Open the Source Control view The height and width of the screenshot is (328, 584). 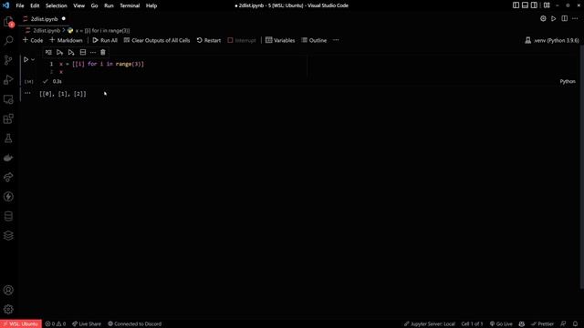pyautogui.click(x=8, y=60)
